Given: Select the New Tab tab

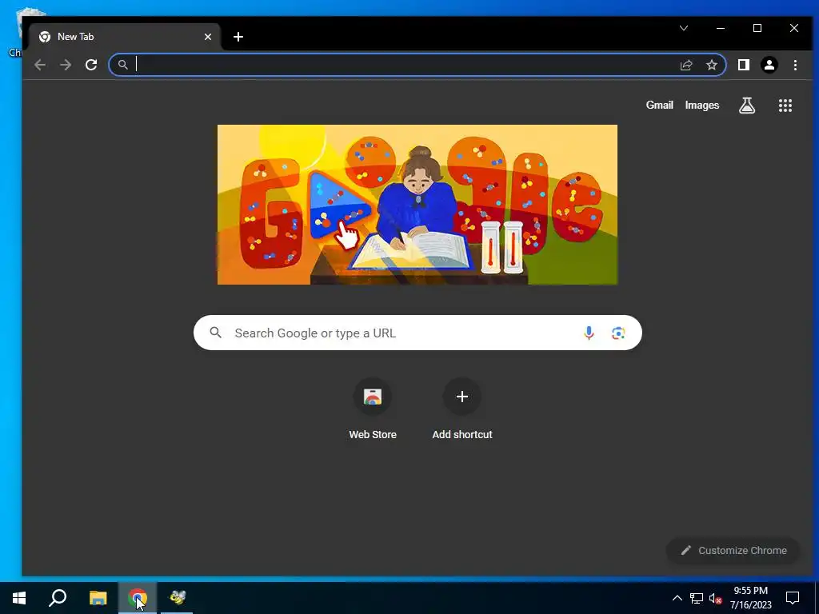Looking at the screenshot, I should point(126,37).
